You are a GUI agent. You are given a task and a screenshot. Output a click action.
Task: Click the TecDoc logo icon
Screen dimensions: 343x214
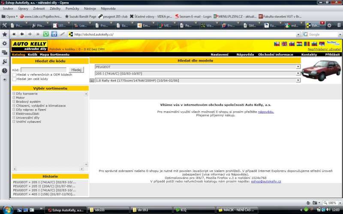pos(332,43)
